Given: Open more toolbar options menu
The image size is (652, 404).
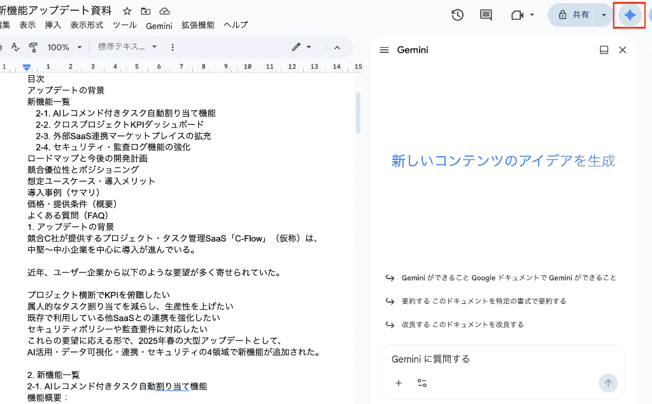Looking at the screenshot, I should [x=173, y=47].
